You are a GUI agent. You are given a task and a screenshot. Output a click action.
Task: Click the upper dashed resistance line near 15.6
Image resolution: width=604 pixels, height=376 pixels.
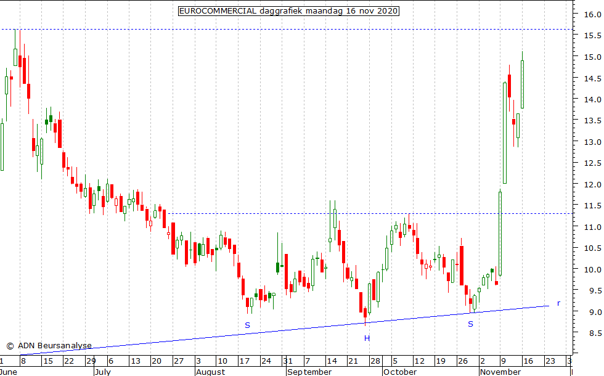[287, 30]
